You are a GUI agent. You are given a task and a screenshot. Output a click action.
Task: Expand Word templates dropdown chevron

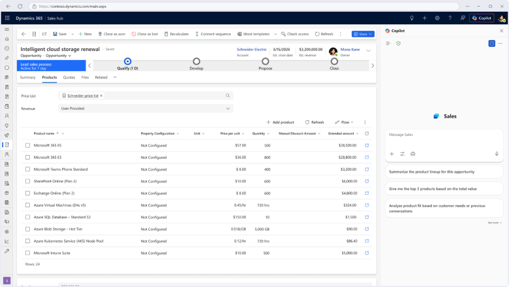tap(275, 34)
